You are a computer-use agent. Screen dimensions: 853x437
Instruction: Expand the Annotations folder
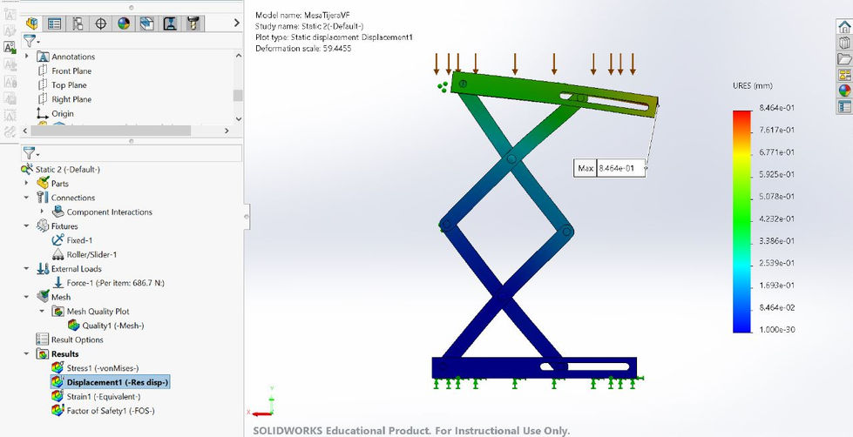tap(27, 57)
